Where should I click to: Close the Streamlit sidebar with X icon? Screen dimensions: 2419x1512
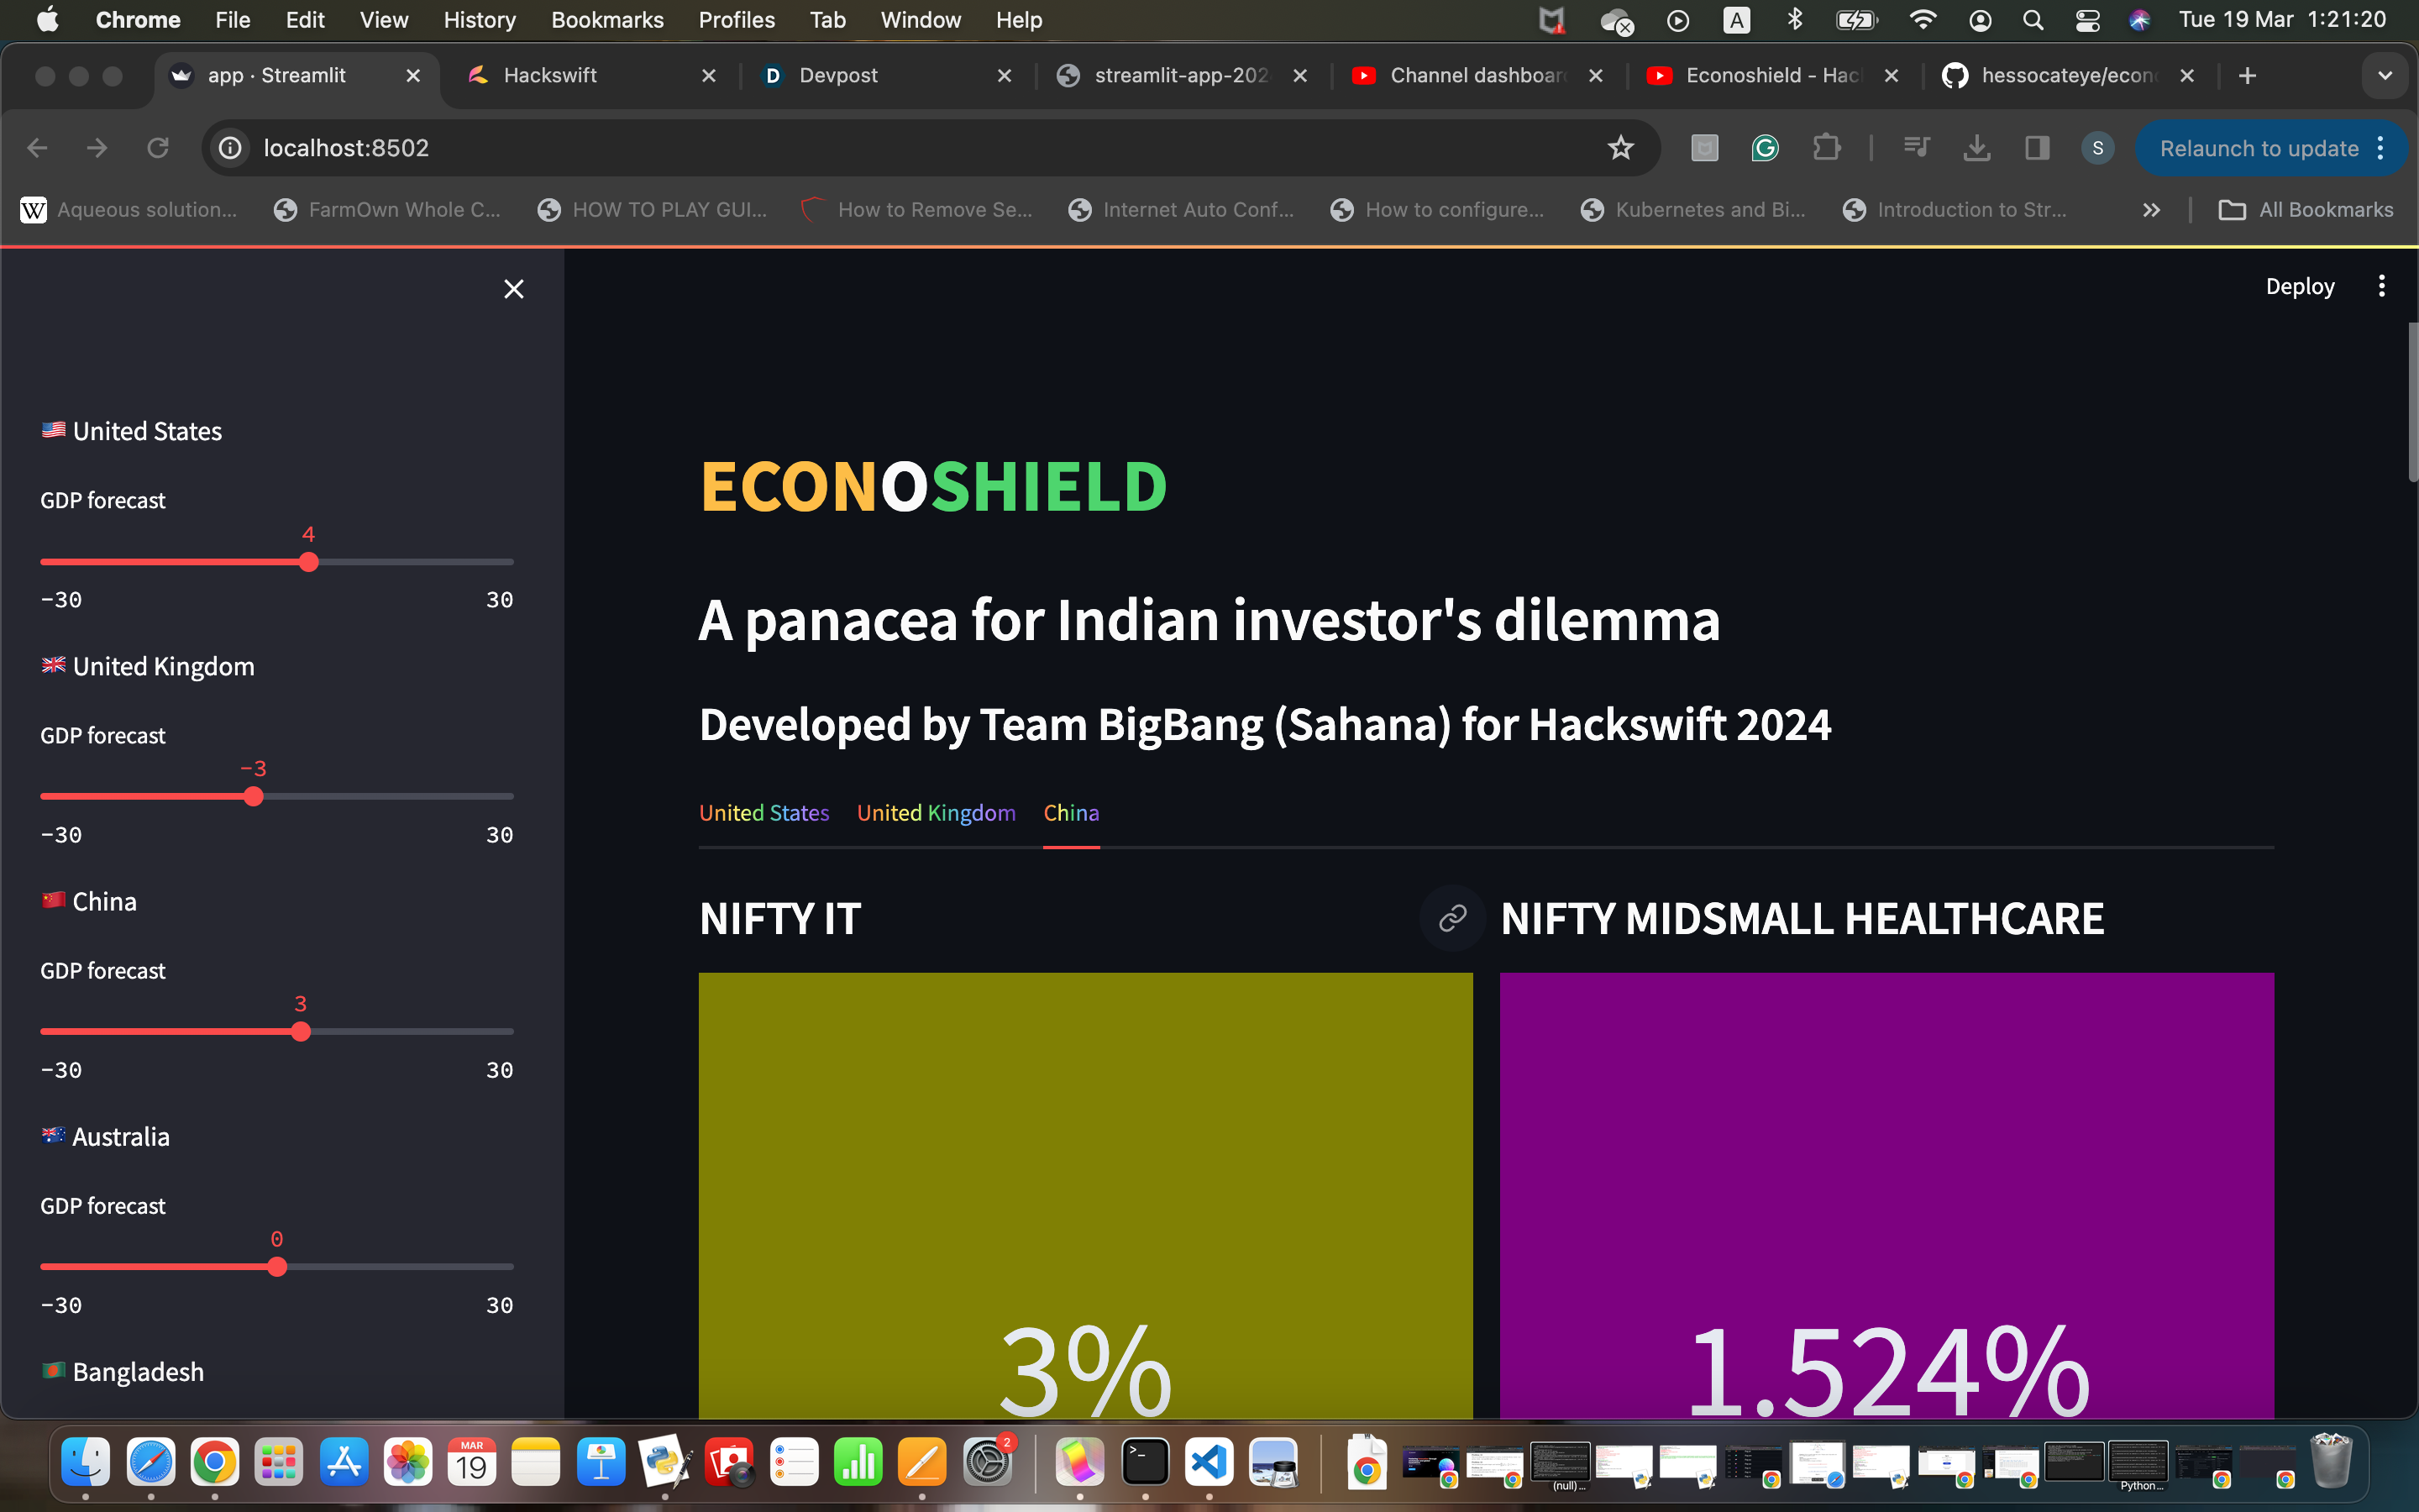click(x=514, y=289)
